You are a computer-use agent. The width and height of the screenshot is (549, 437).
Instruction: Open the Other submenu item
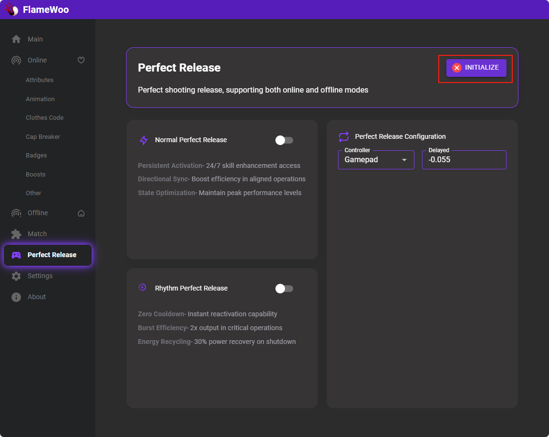(x=33, y=193)
